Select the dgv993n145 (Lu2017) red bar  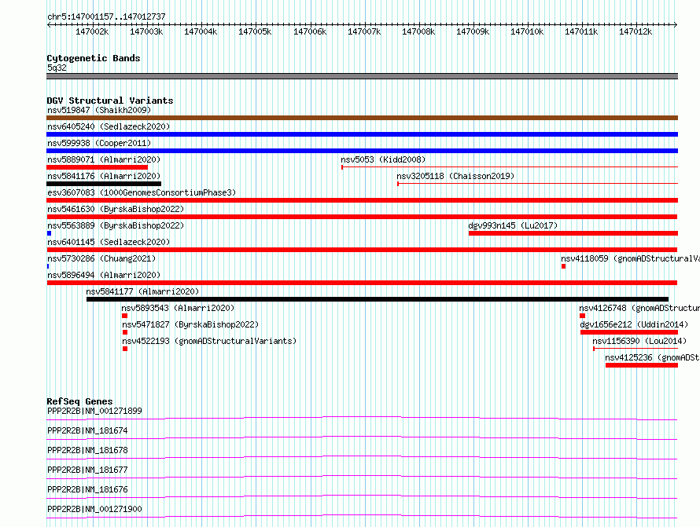(x=573, y=233)
